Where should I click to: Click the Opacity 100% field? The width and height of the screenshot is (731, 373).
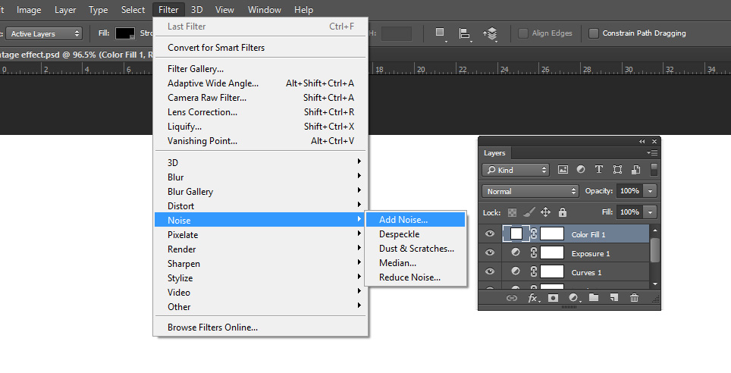click(x=630, y=191)
